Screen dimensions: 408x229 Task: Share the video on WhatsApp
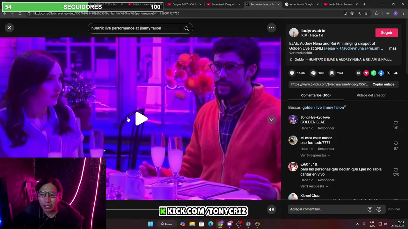pos(374,73)
